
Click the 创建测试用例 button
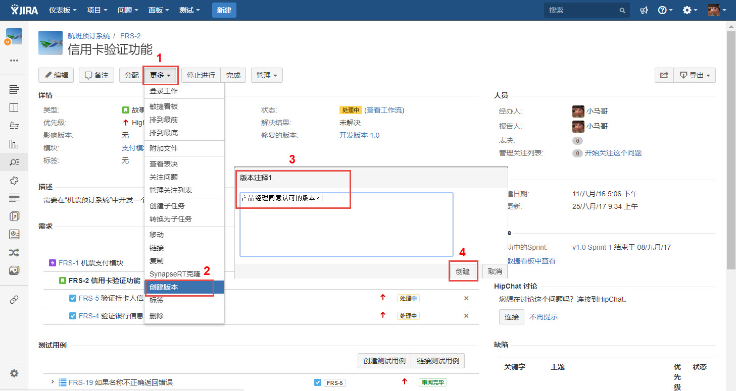click(384, 361)
